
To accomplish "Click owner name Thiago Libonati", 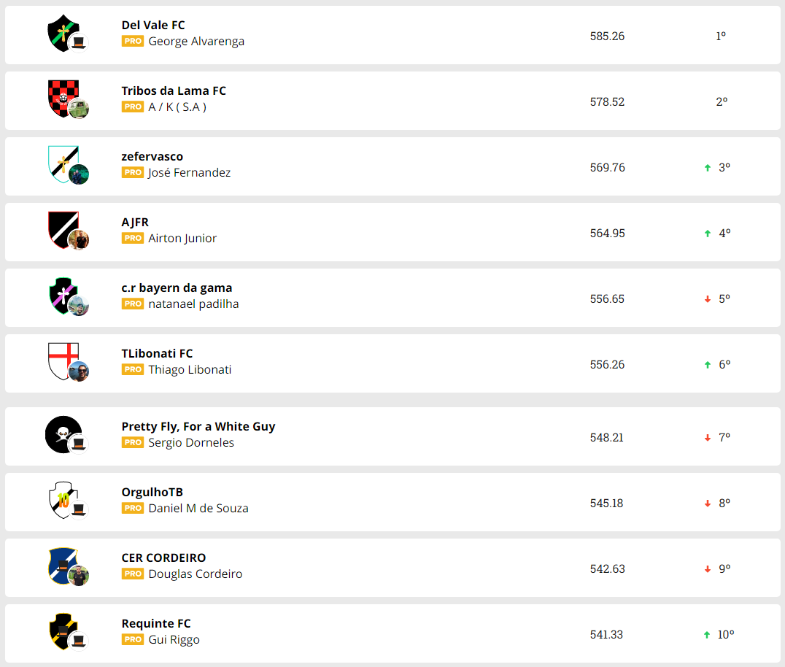I will 190,370.
